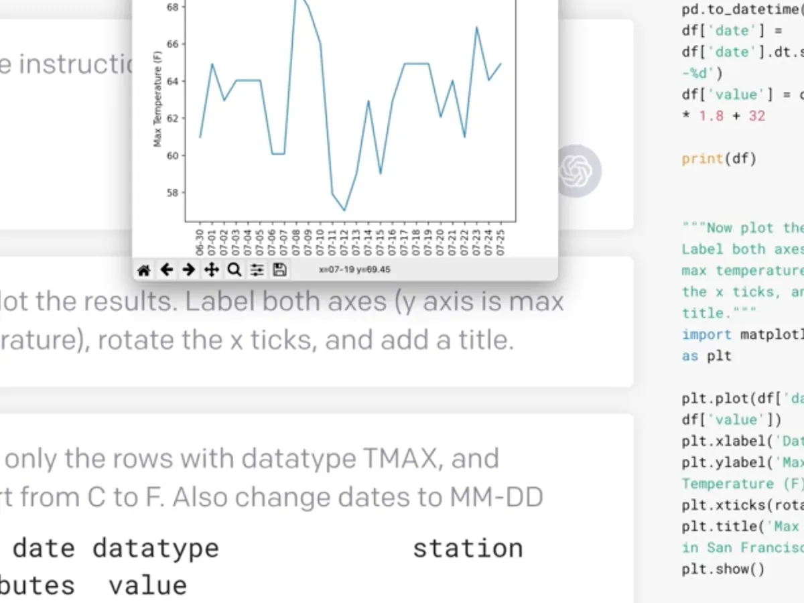Viewport: 804px width, 603px height.
Task: Click the 'plt.title(' code line
Action: click(742, 527)
